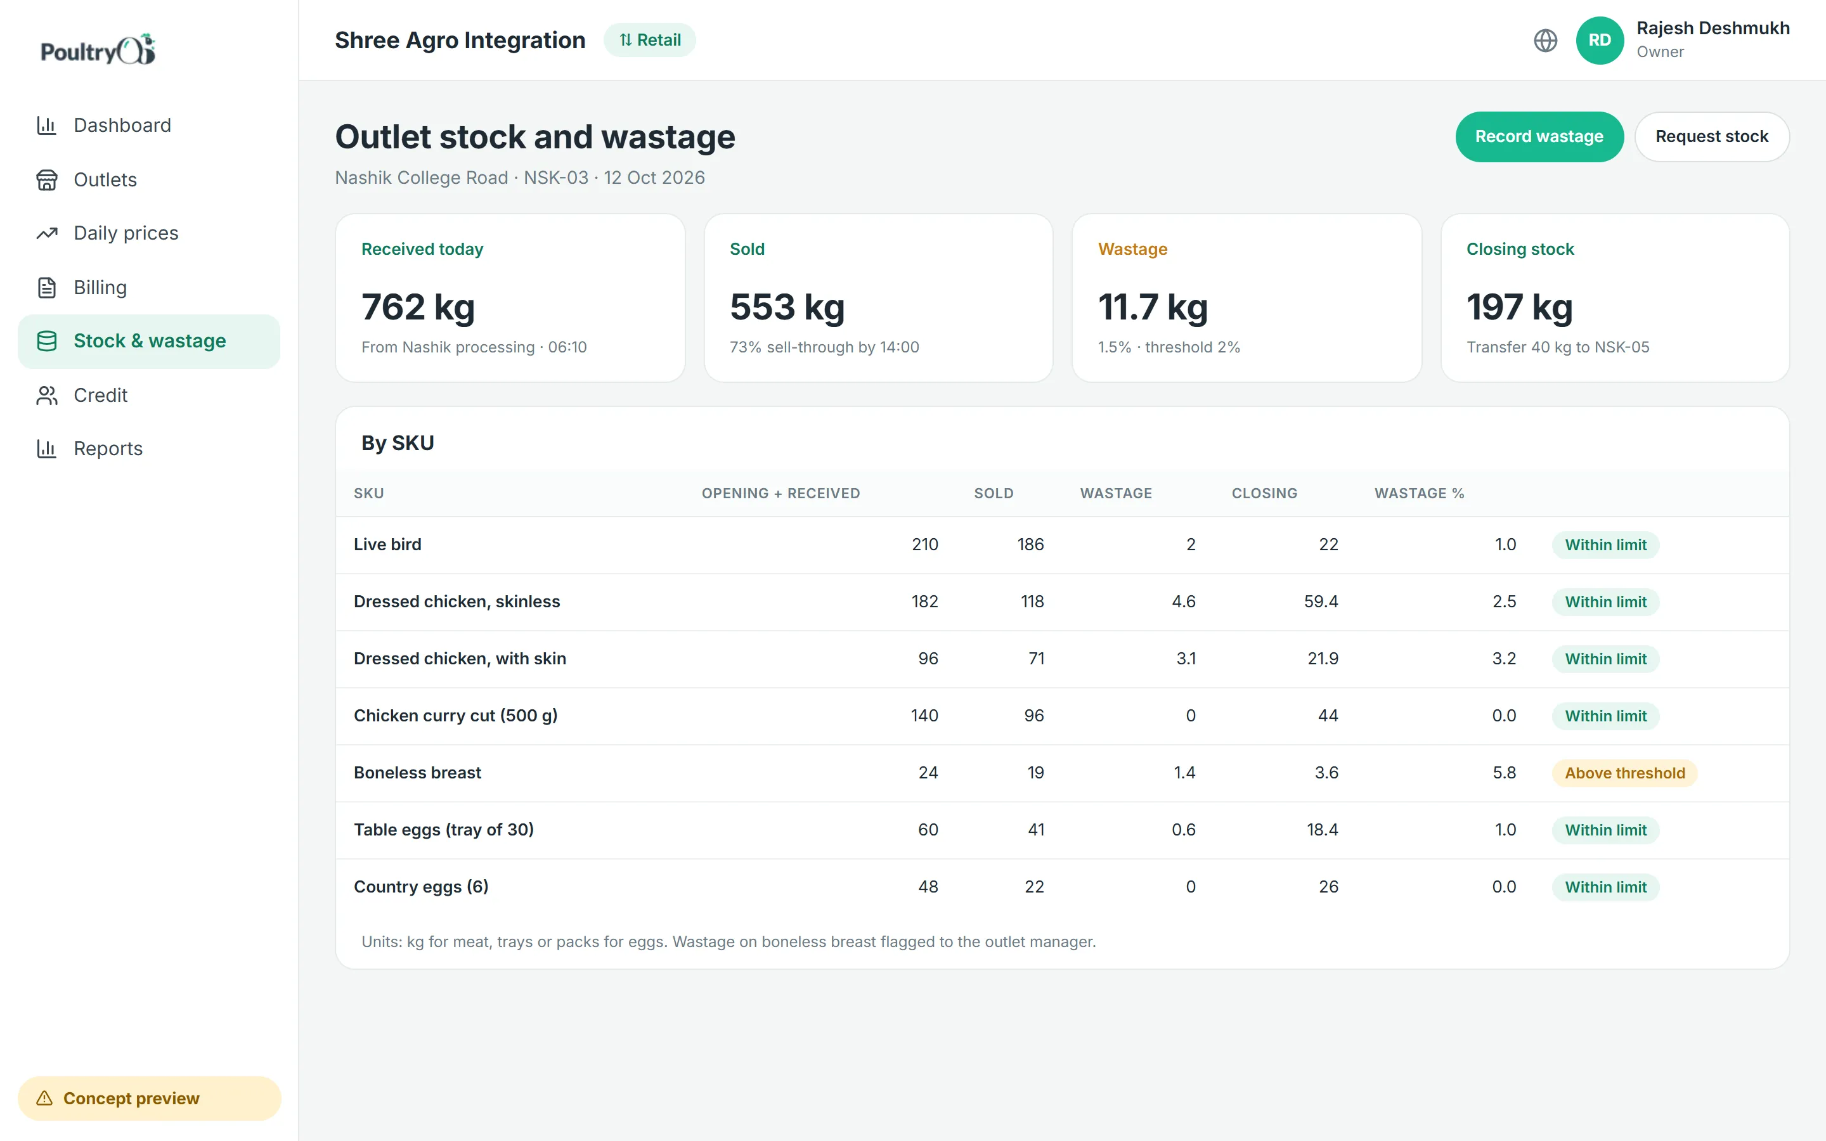Click the Stock & wastage database icon
Screen dimensions: 1826x1141
pos(47,341)
